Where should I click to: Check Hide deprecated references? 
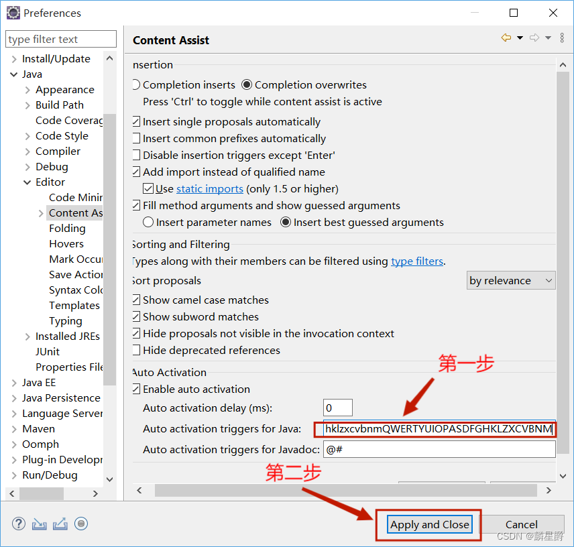point(136,351)
